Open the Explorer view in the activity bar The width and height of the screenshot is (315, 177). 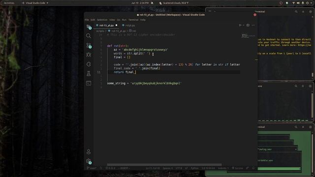click(x=89, y=27)
